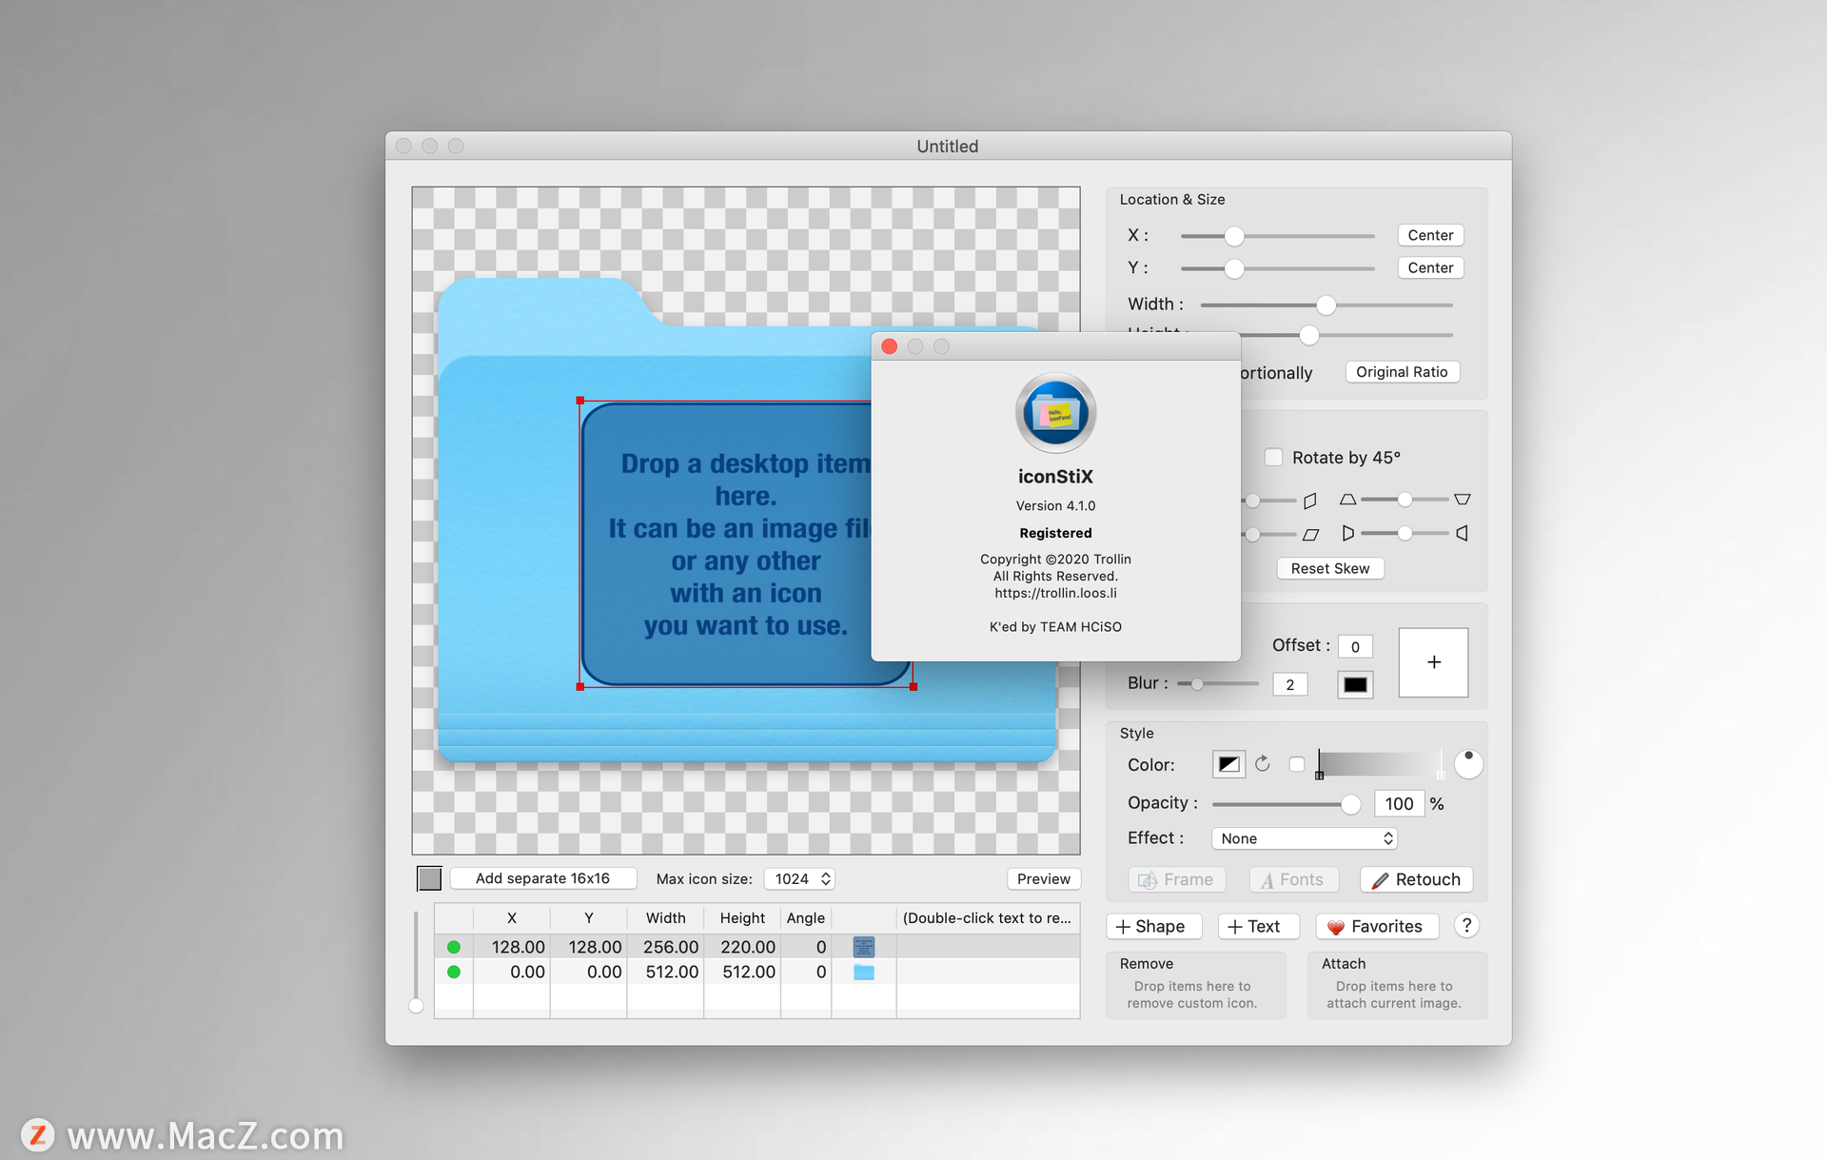The width and height of the screenshot is (1827, 1160).
Task: Open the Max icon size 1024 dropdown
Action: (799, 879)
